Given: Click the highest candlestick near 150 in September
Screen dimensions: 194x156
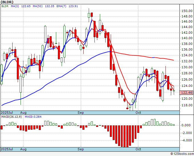Looking at the screenshot, I should coord(89,15).
